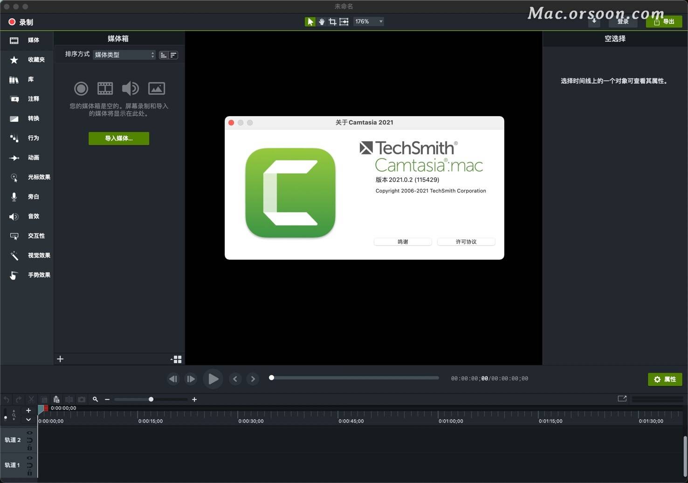The image size is (688, 483).
Task: Toggle the green 属性 (Properties) panel button
Action: [665, 379]
